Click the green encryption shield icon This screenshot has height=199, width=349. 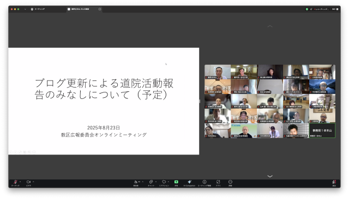307,9
